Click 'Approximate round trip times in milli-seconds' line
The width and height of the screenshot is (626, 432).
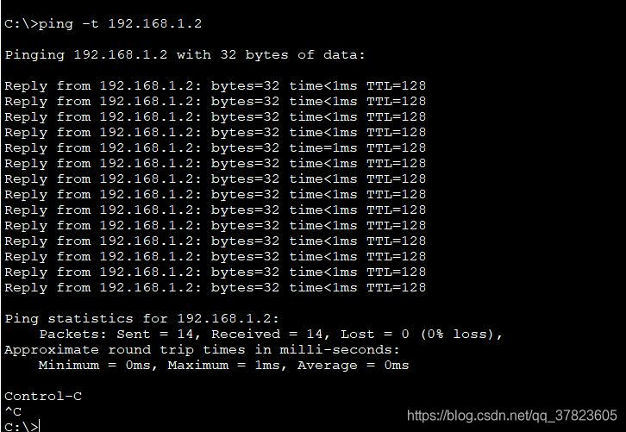202,350
